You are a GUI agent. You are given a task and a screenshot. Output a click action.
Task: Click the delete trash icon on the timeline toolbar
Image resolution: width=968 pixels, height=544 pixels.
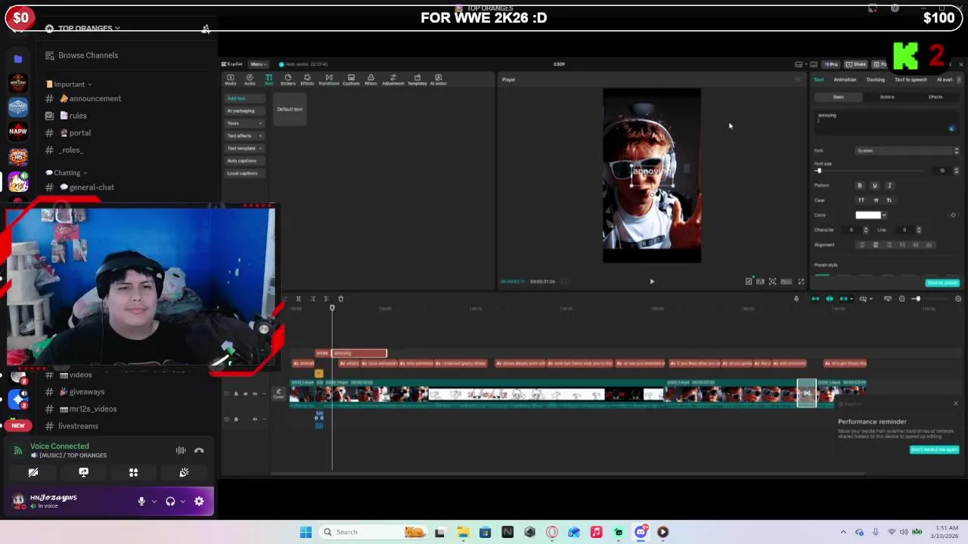click(340, 298)
